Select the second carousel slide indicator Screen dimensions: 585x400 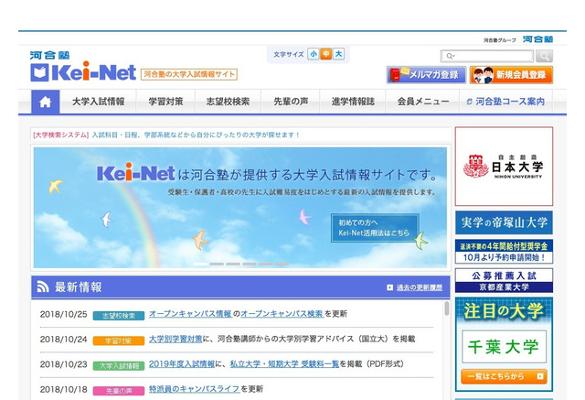217,264
